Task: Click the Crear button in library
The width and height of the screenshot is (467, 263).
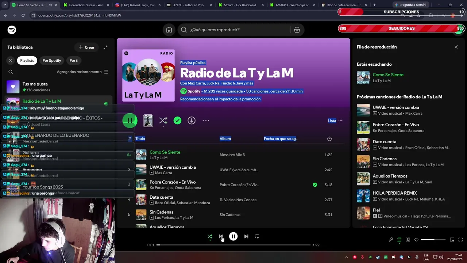Action: 86,47
